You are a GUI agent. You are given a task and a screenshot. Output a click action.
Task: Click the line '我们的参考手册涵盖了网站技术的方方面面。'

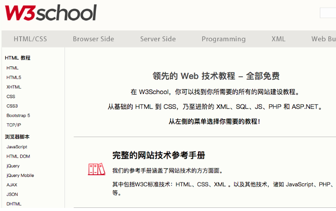(x=168, y=171)
